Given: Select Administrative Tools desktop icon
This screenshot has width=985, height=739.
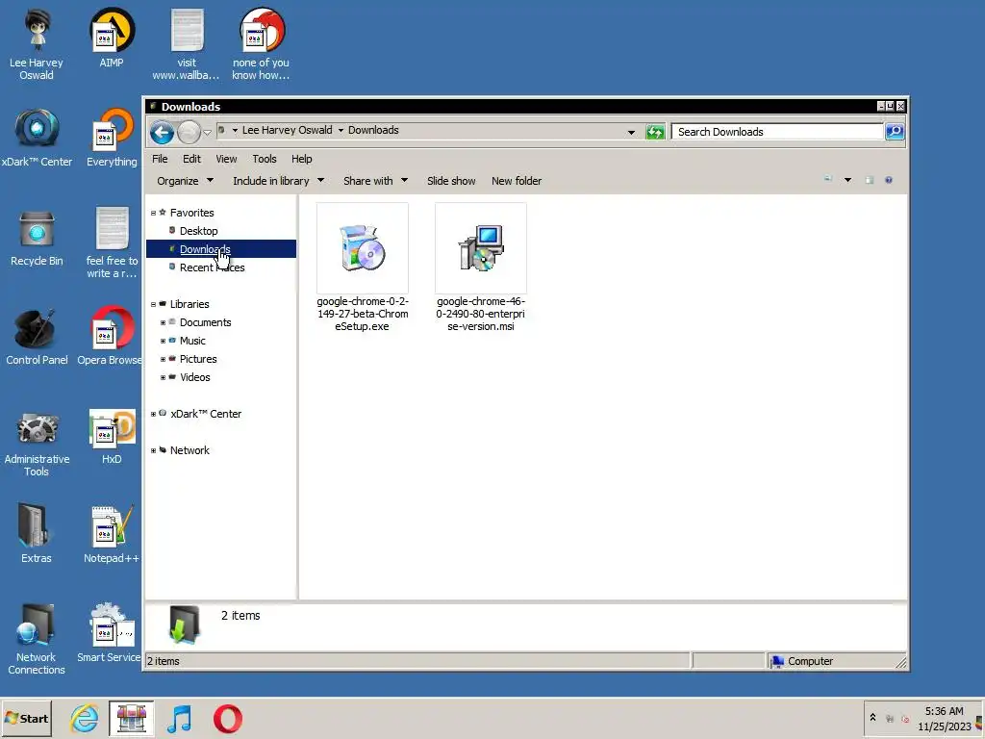Looking at the screenshot, I should (x=37, y=445).
